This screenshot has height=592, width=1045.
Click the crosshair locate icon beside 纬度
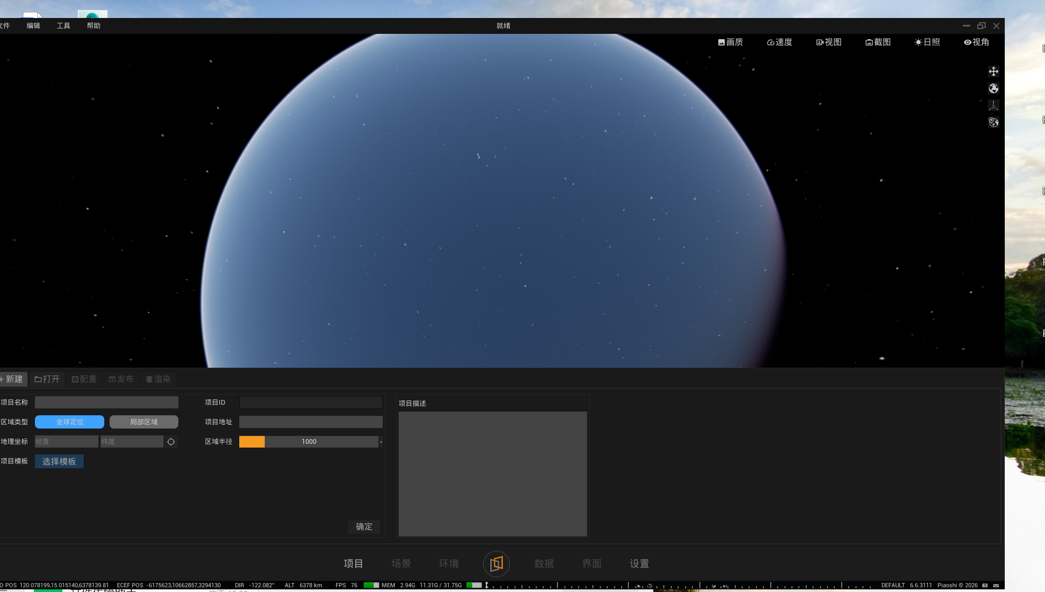tap(171, 442)
